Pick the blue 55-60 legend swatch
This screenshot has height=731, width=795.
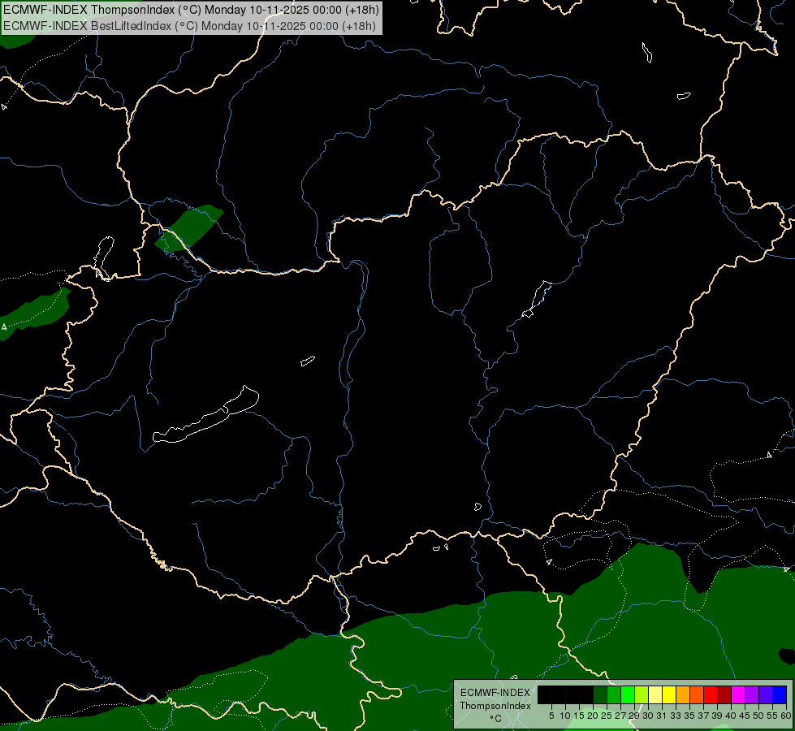pyautogui.click(x=780, y=694)
